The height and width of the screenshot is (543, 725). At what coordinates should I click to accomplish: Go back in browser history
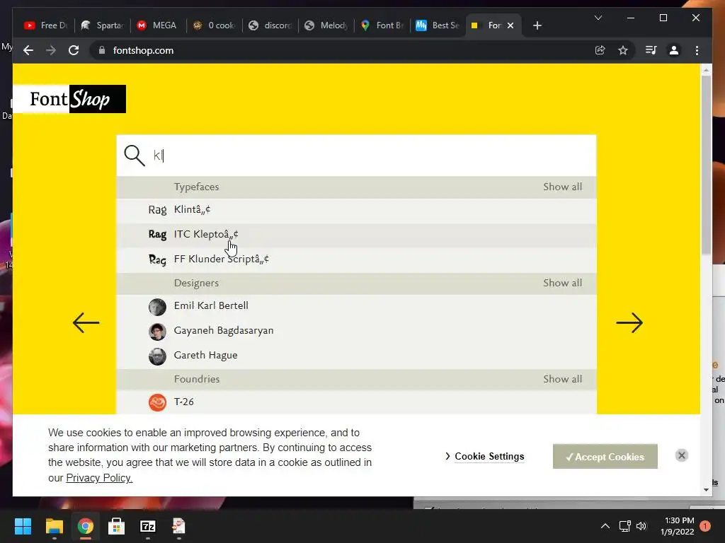click(28, 50)
